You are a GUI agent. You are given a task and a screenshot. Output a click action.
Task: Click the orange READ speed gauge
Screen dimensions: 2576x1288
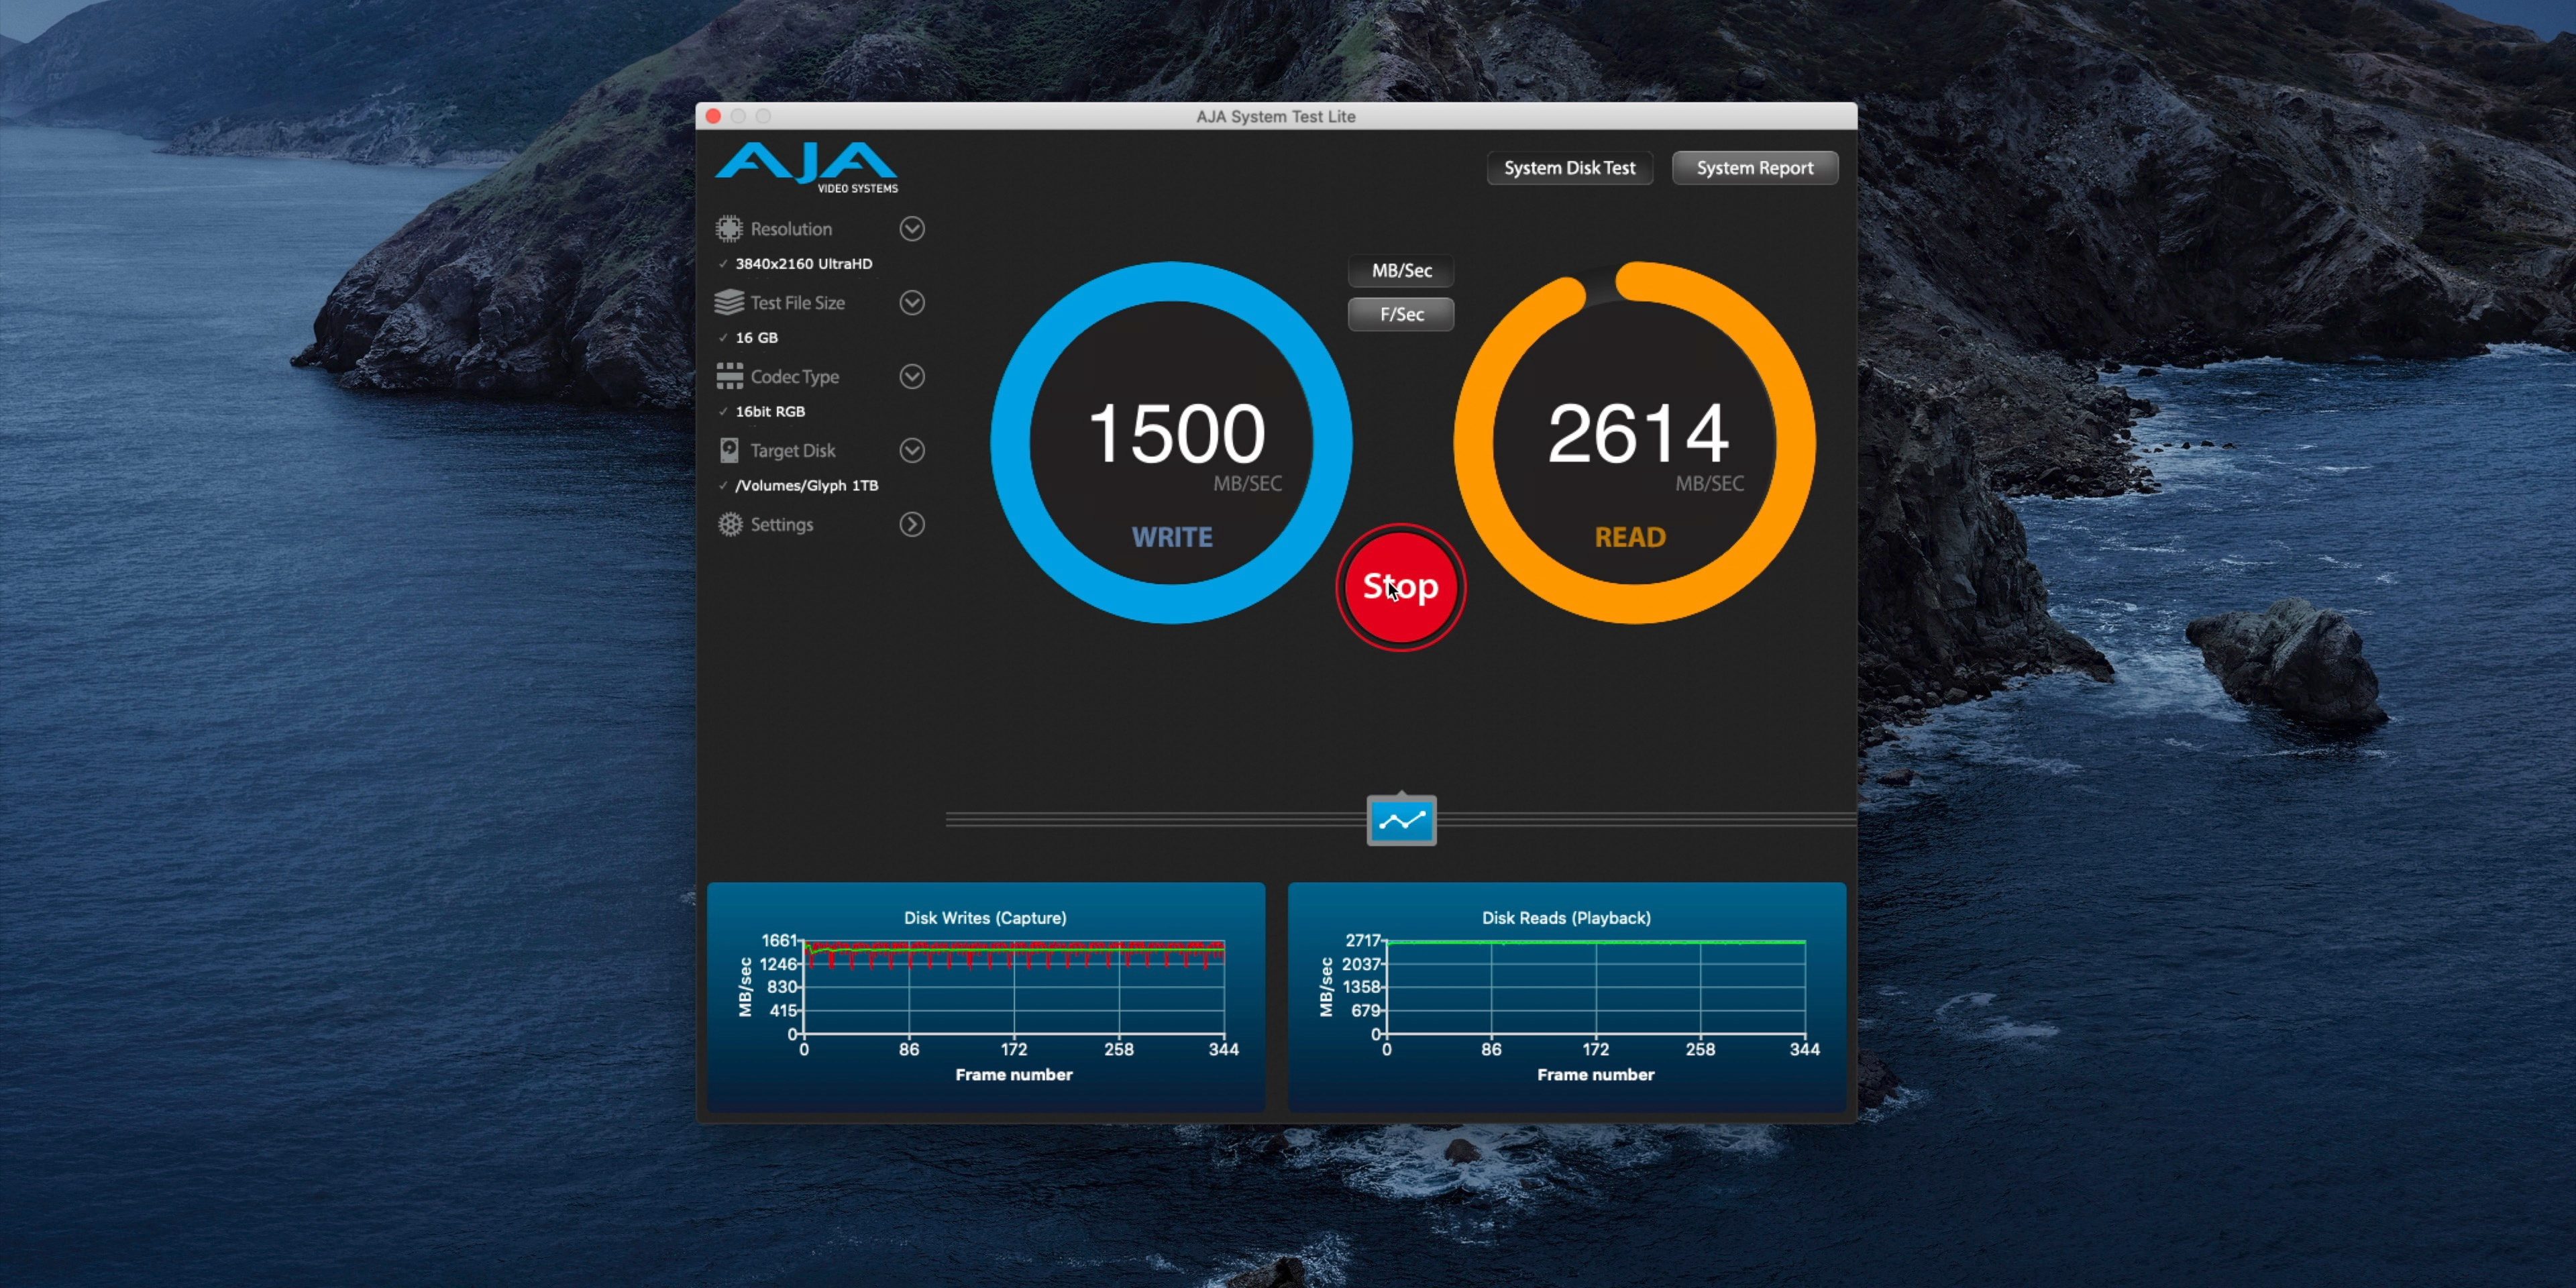[x=1634, y=443]
